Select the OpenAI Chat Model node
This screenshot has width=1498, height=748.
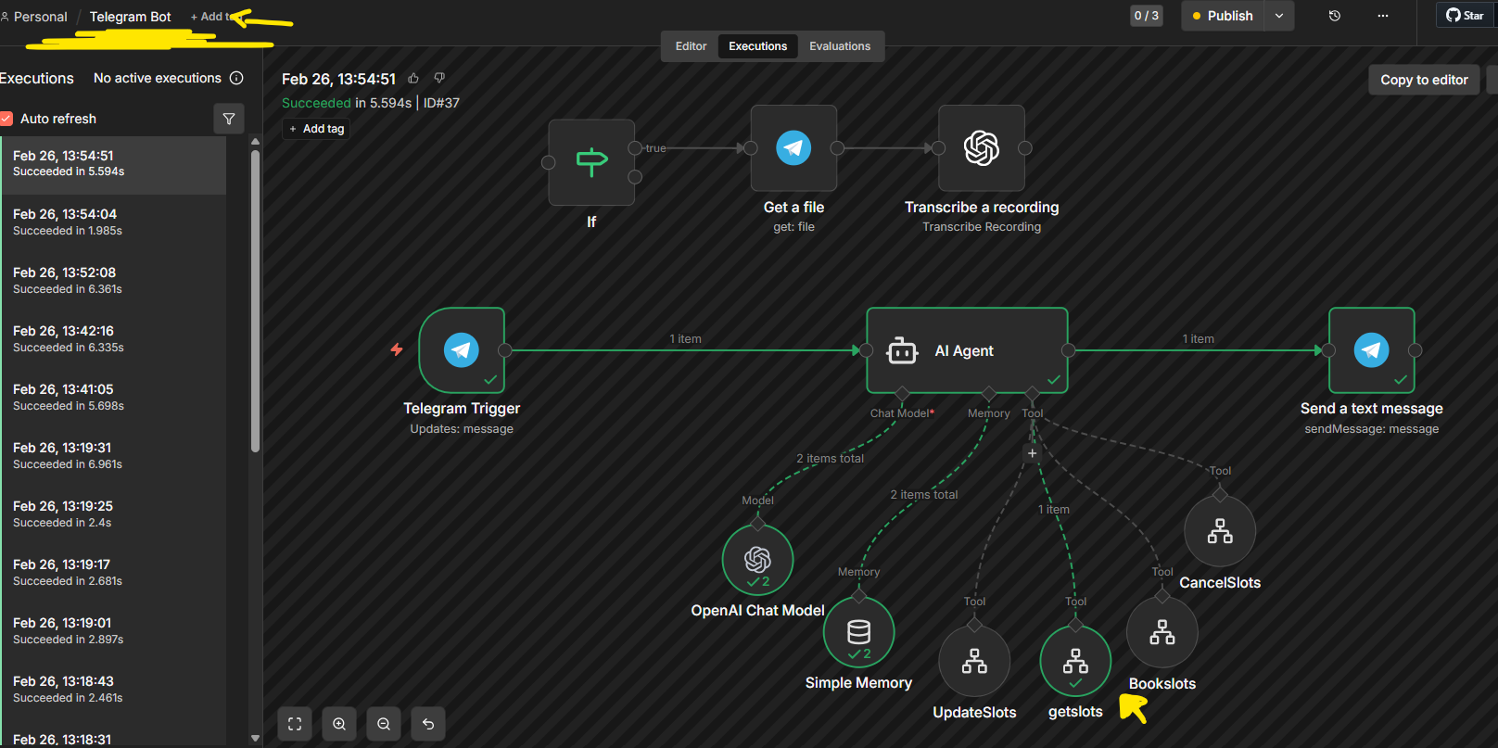[x=757, y=560]
